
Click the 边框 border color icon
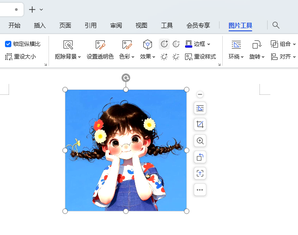tap(189, 44)
